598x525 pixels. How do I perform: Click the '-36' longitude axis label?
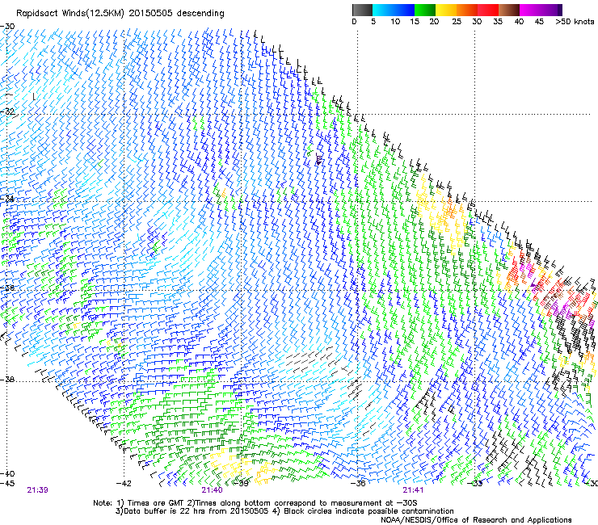(x=358, y=484)
